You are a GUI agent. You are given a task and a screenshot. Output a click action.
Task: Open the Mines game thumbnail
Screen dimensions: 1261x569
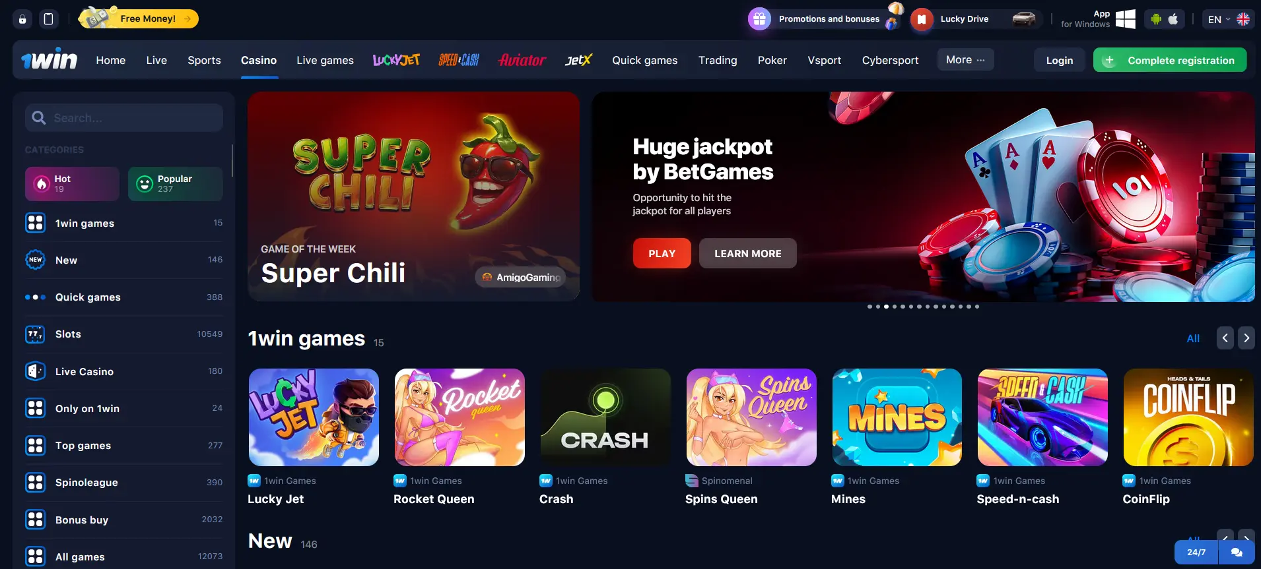897,417
